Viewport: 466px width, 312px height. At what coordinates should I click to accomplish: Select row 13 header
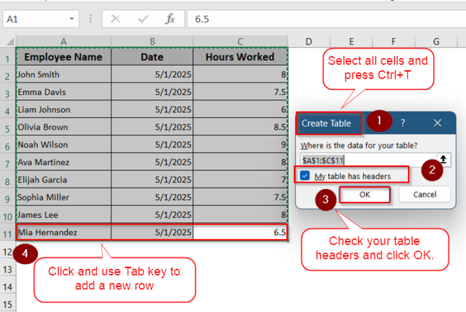(7, 269)
